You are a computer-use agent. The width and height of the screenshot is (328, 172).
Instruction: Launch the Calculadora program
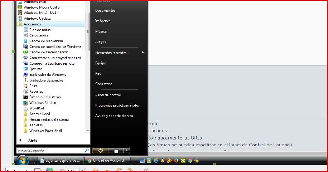pyautogui.click(x=38, y=35)
